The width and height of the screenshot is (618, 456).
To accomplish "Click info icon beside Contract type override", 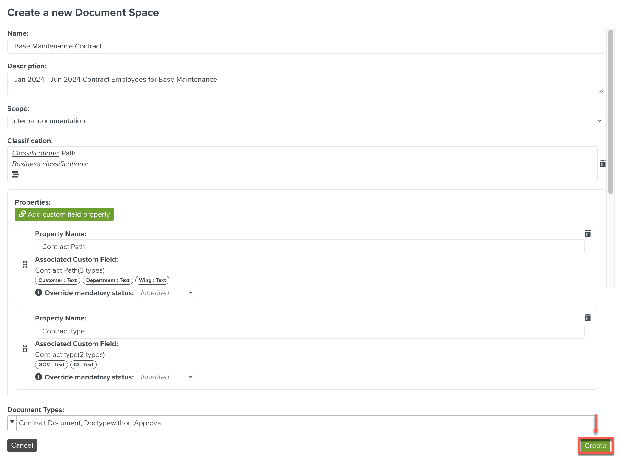I will click(x=39, y=377).
